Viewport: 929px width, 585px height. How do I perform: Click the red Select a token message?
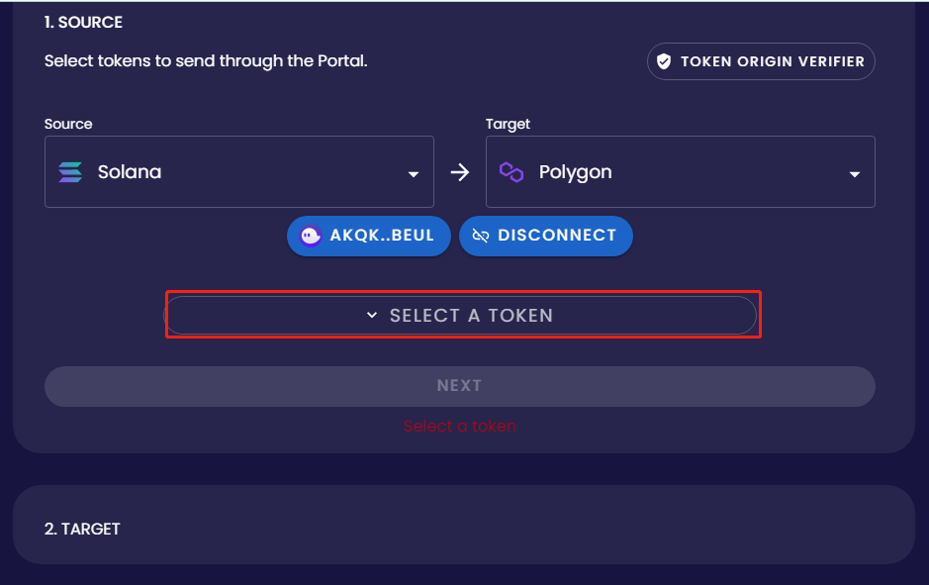tap(460, 427)
